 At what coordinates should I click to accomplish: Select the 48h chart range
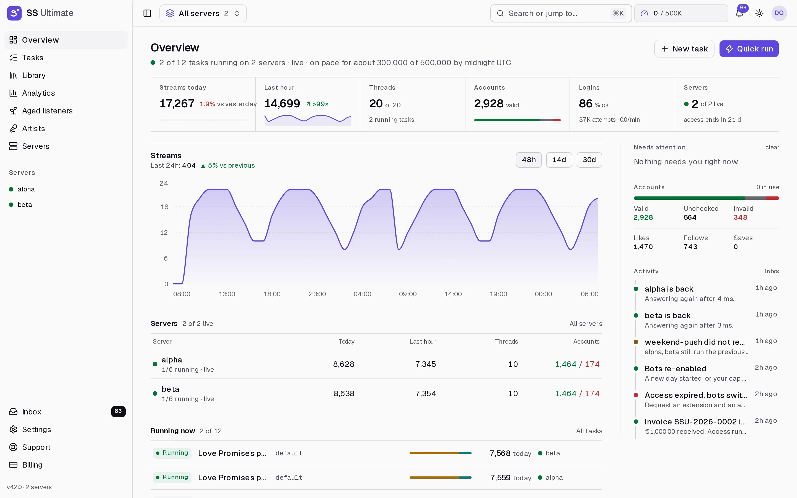(x=529, y=160)
